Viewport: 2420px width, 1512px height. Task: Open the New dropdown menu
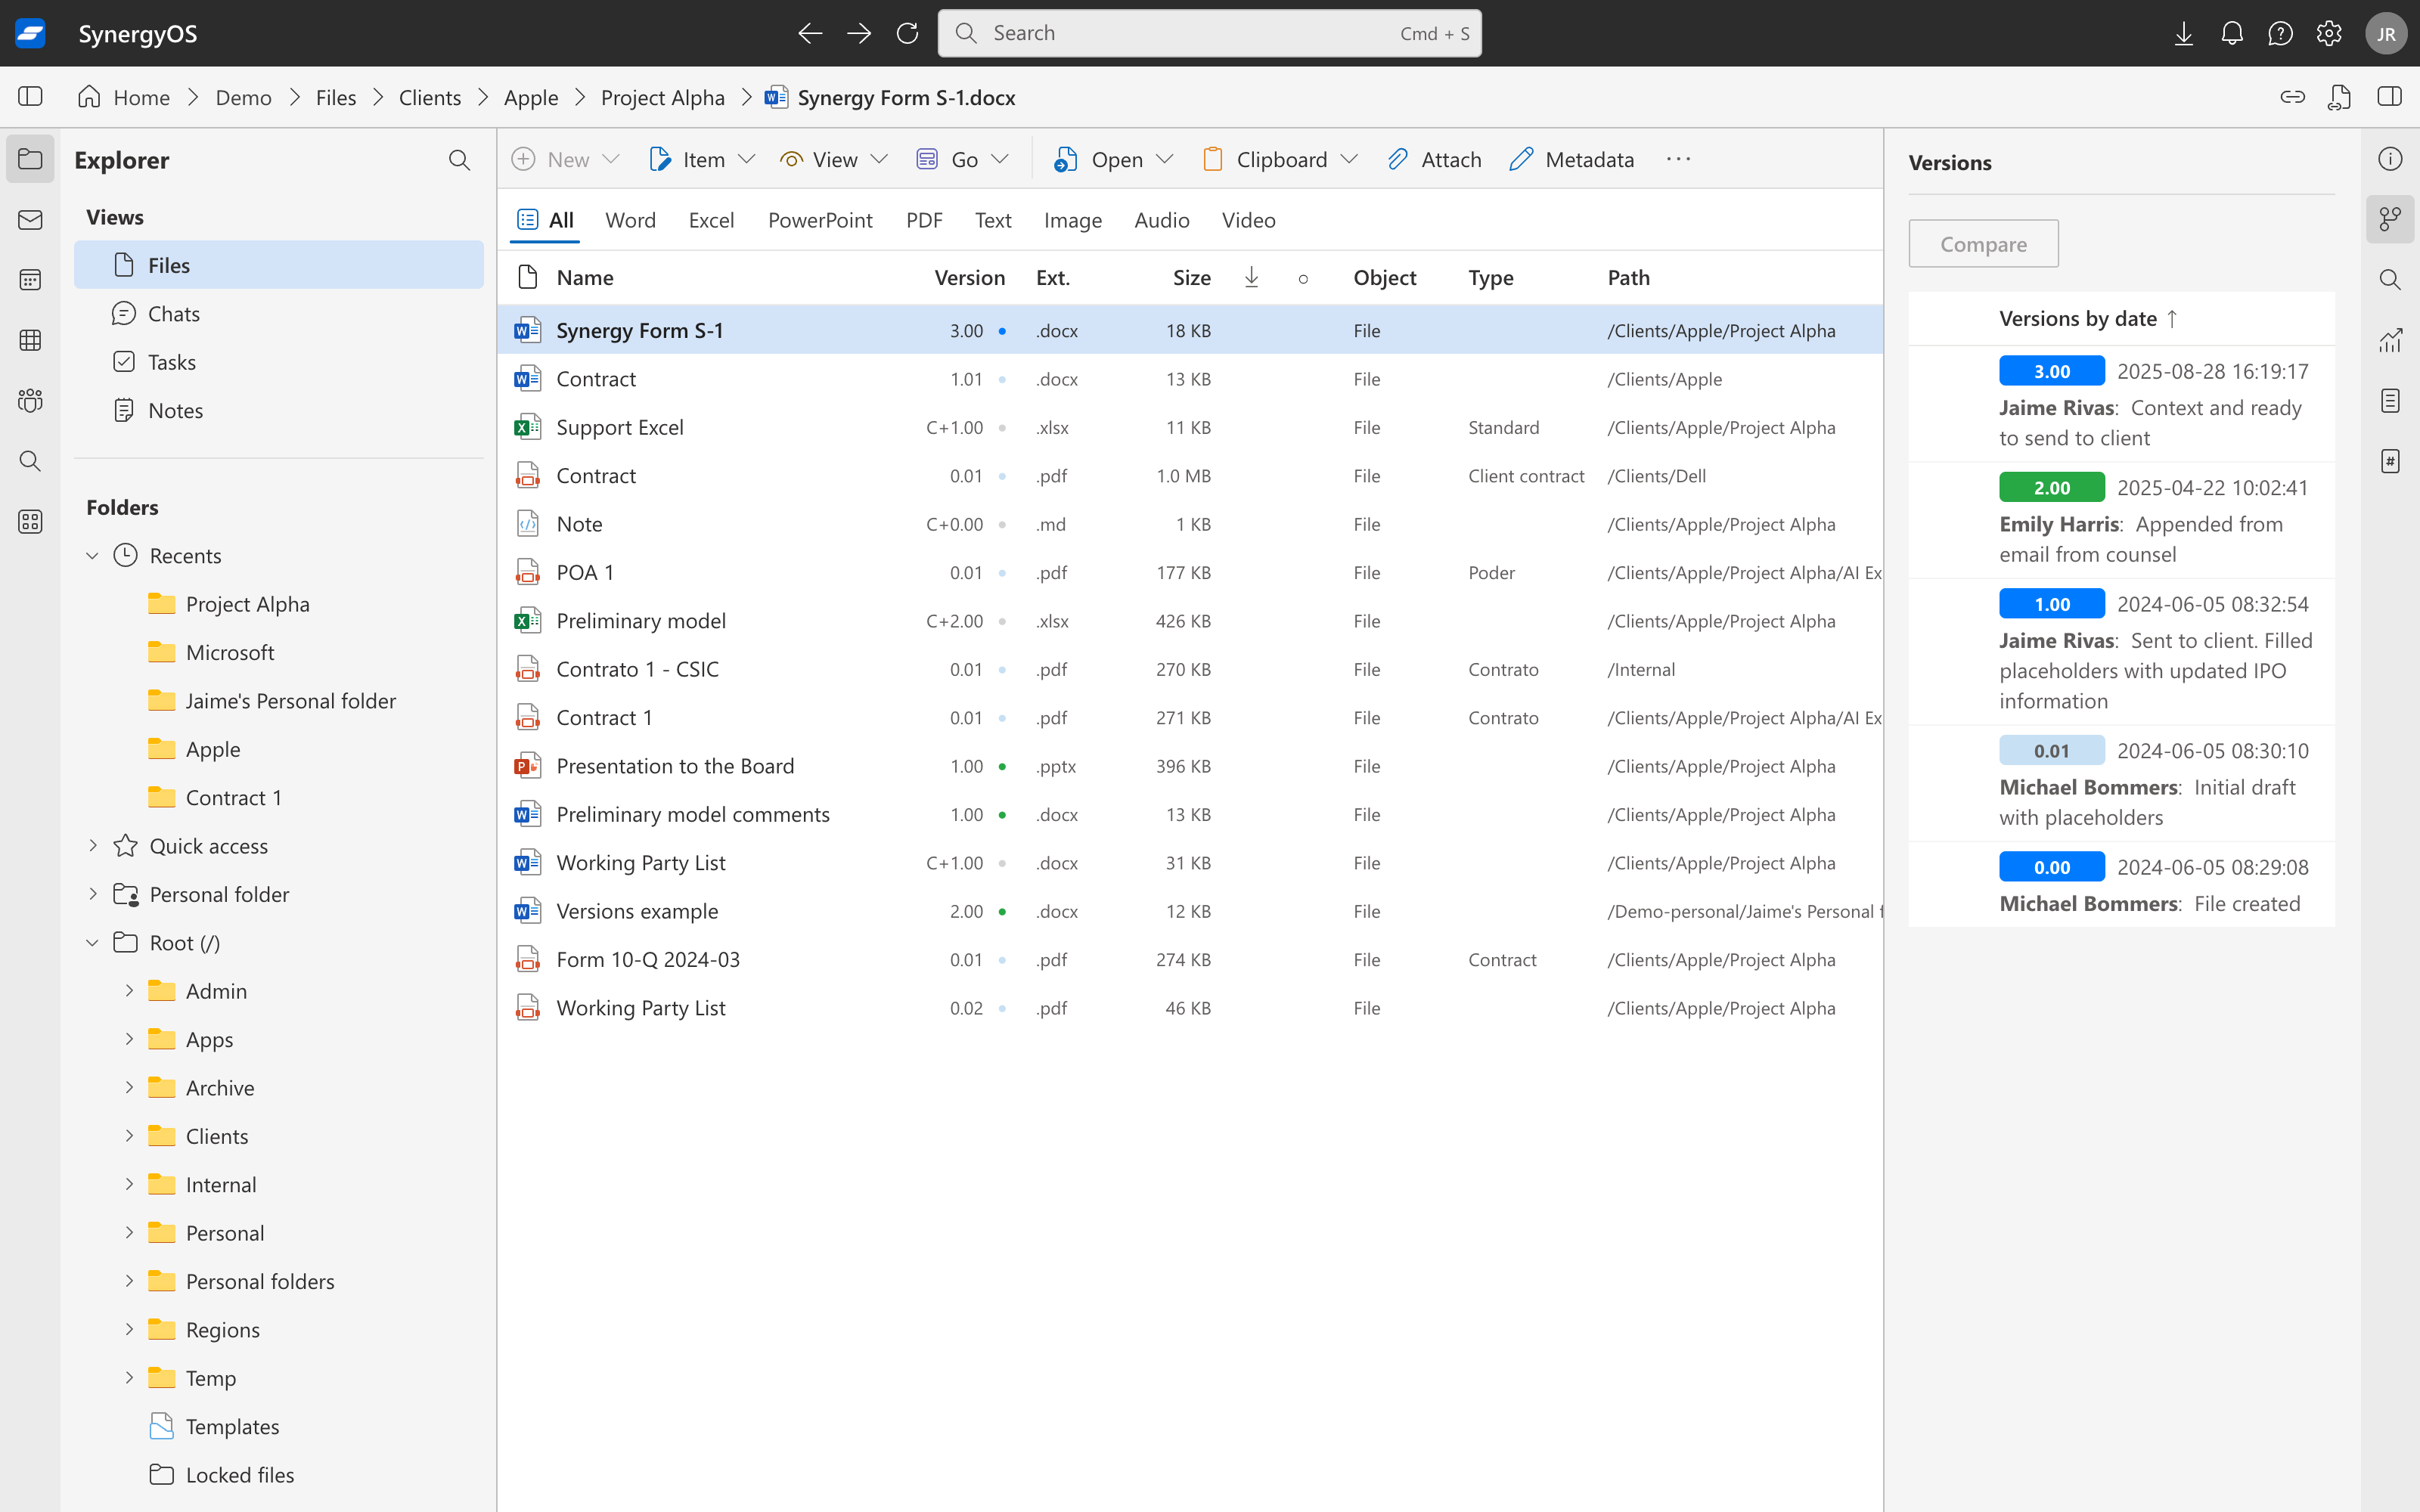click(566, 159)
